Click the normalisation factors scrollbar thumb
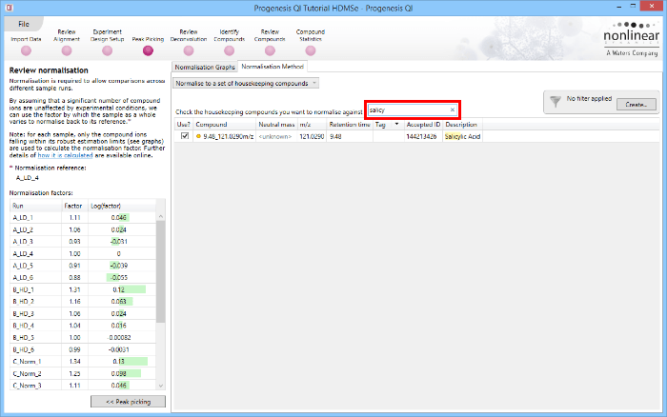The height and width of the screenshot is (417, 667). point(161,272)
